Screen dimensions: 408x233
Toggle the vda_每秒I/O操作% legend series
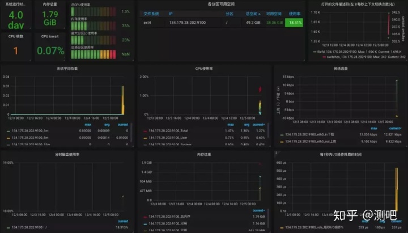click(x=314, y=227)
